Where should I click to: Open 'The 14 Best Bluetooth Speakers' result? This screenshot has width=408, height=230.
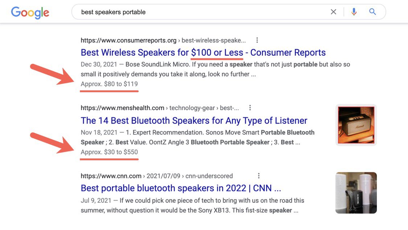click(194, 121)
